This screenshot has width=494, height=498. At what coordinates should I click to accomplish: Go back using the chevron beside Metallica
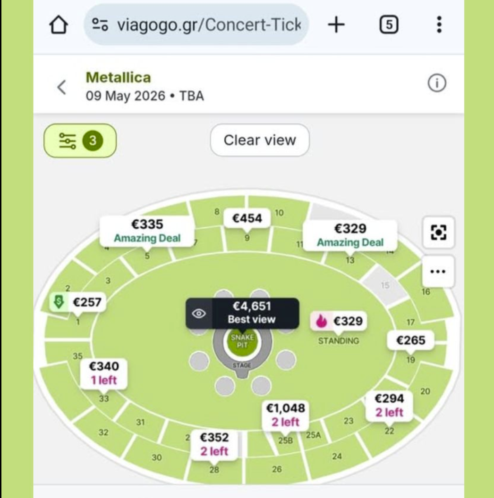pyautogui.click(x=62, y=87)
